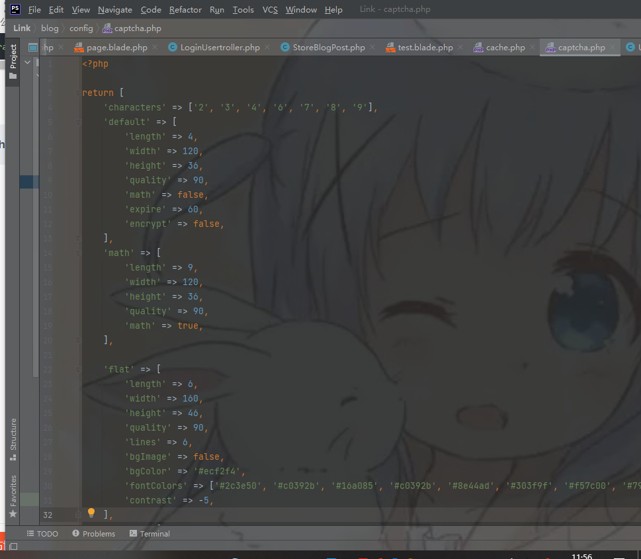641x559 pixels.
Task: Open the Edit menu
Action: tap(56, 9)
